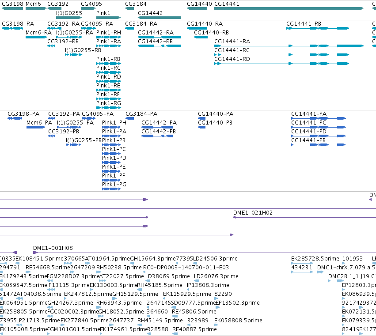Click BAC clone DME1-021H02
Viewport: 376px width, 336px height.
(x=253, y=213)
